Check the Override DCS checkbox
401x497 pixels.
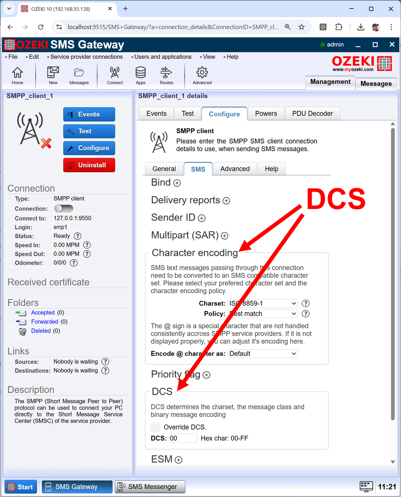tap(156, 427)
